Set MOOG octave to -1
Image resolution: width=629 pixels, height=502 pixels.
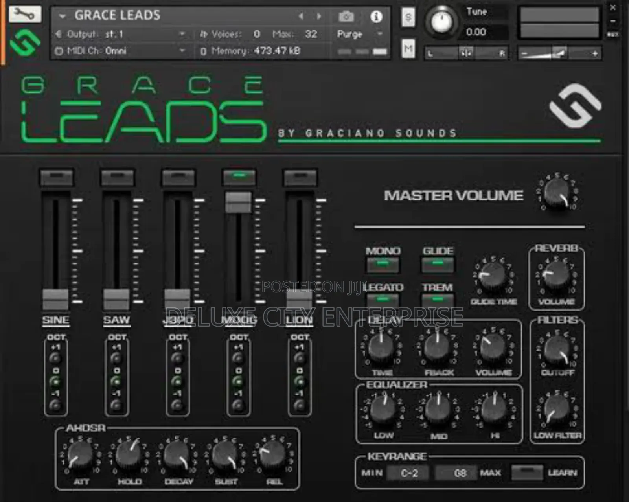coord(238,405)
